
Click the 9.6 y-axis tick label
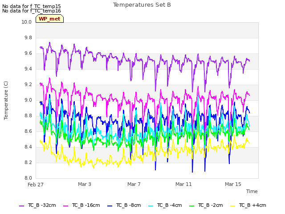click(x=28, y=53)
